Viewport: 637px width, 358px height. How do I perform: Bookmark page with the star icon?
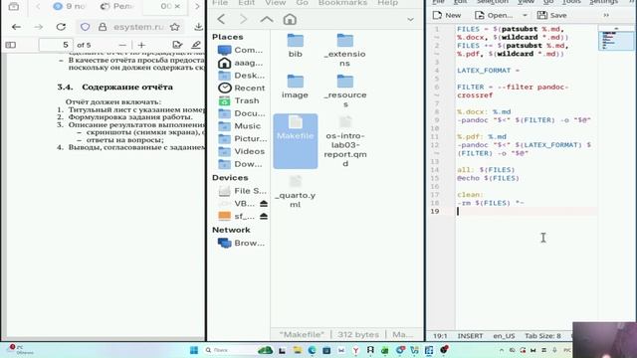[175, 27]
